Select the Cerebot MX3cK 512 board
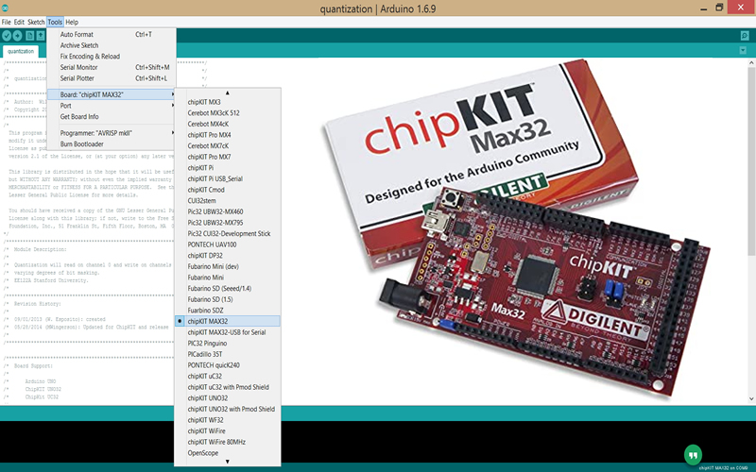756x472 pixels. [227, 113]
